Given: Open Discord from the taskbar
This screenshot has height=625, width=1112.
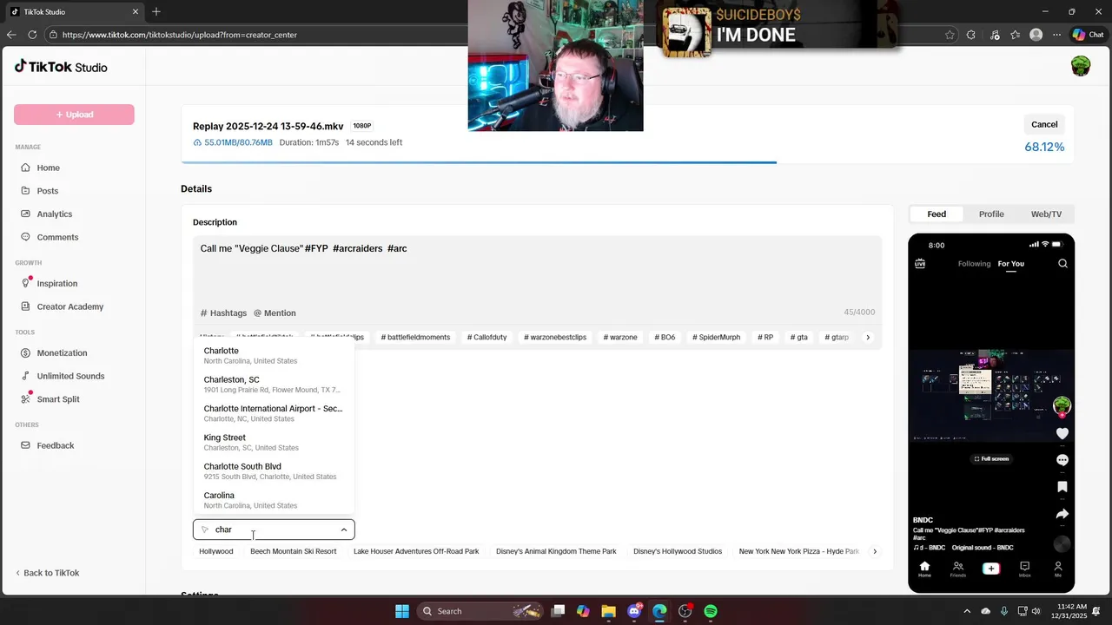Looking at the screenshot, I should (x=634, y=611).
